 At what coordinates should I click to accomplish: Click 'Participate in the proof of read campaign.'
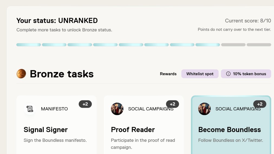pos(143,144)
